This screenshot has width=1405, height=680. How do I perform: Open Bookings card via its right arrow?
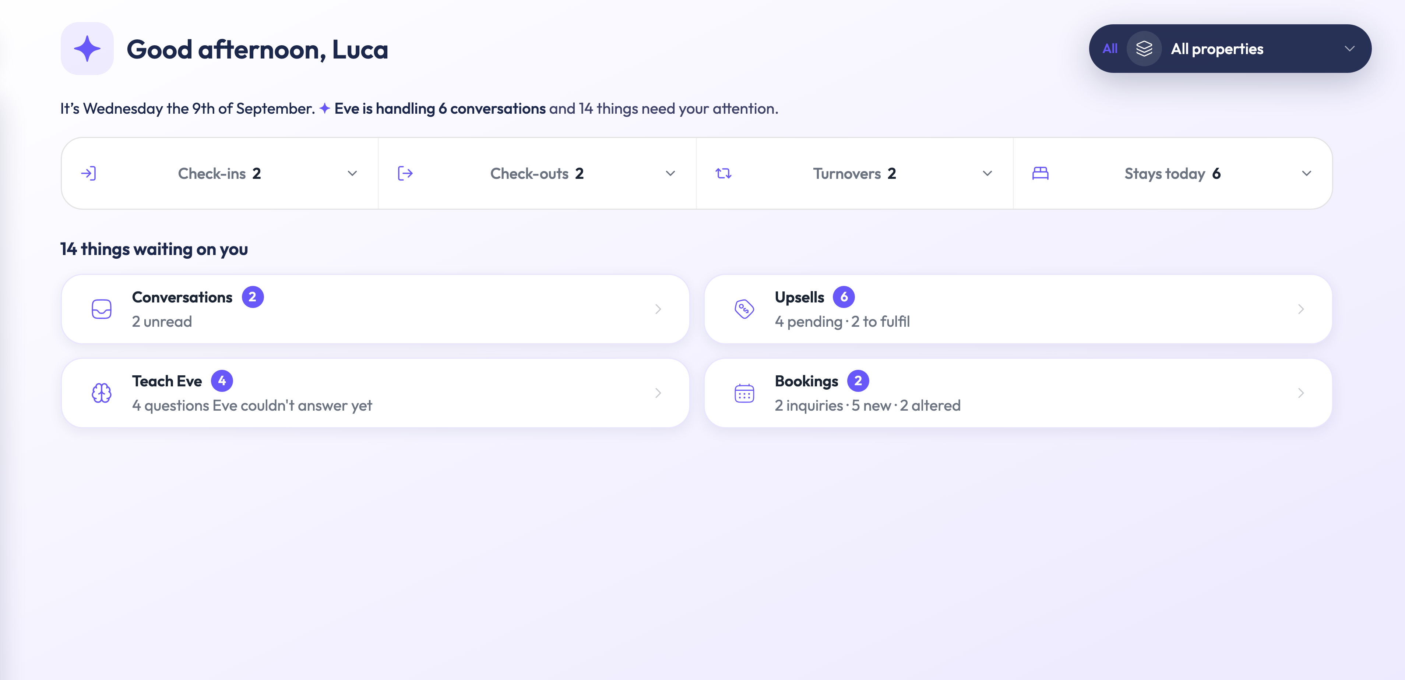point(1301,393)
